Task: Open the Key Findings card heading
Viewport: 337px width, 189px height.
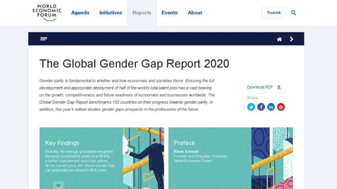Action: (62, 143)
